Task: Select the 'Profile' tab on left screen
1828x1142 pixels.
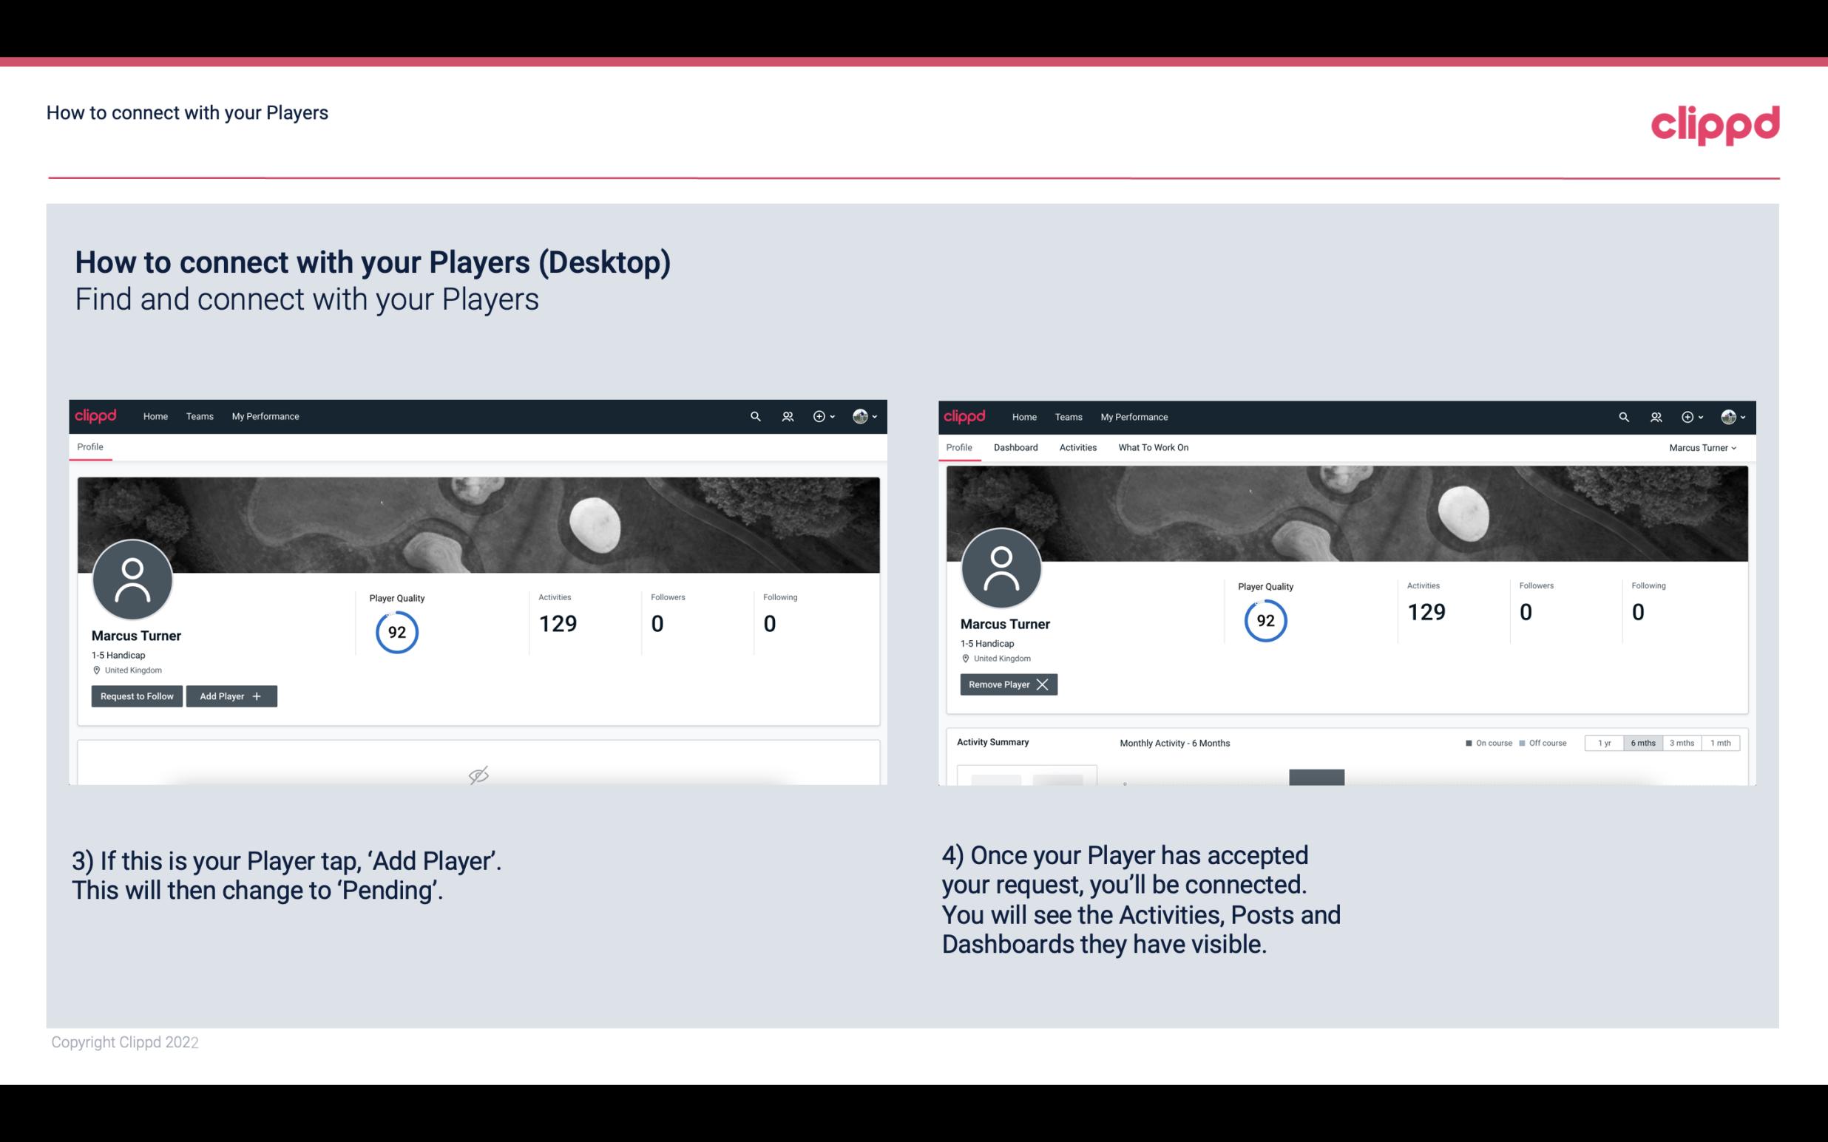Action: pos(89,447)
